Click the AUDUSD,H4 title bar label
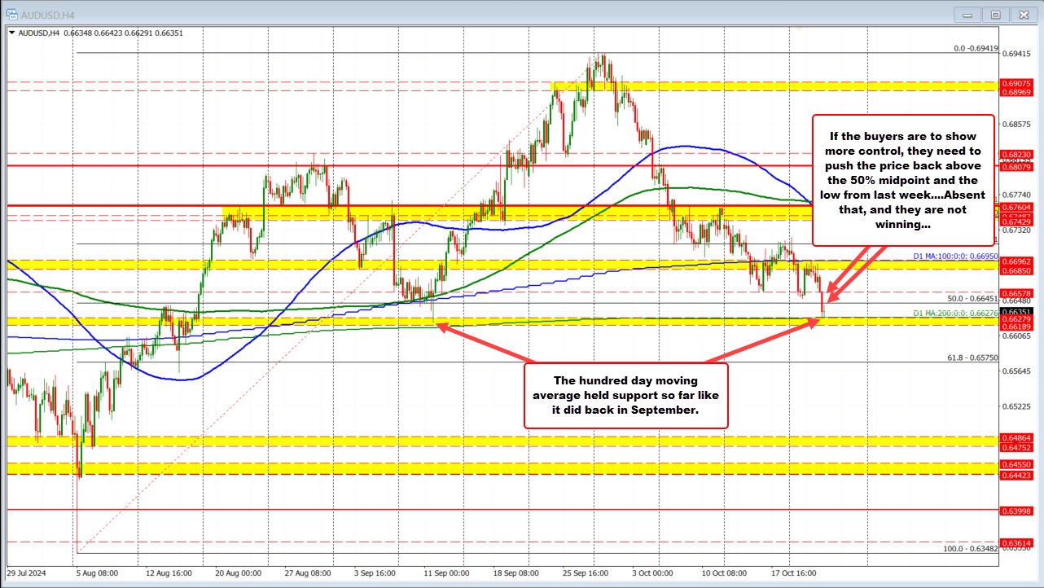 (48, 14)
